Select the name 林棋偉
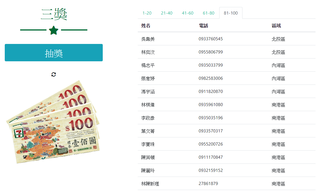Viewport: 320px width, 192px height. tap(148, 105)
